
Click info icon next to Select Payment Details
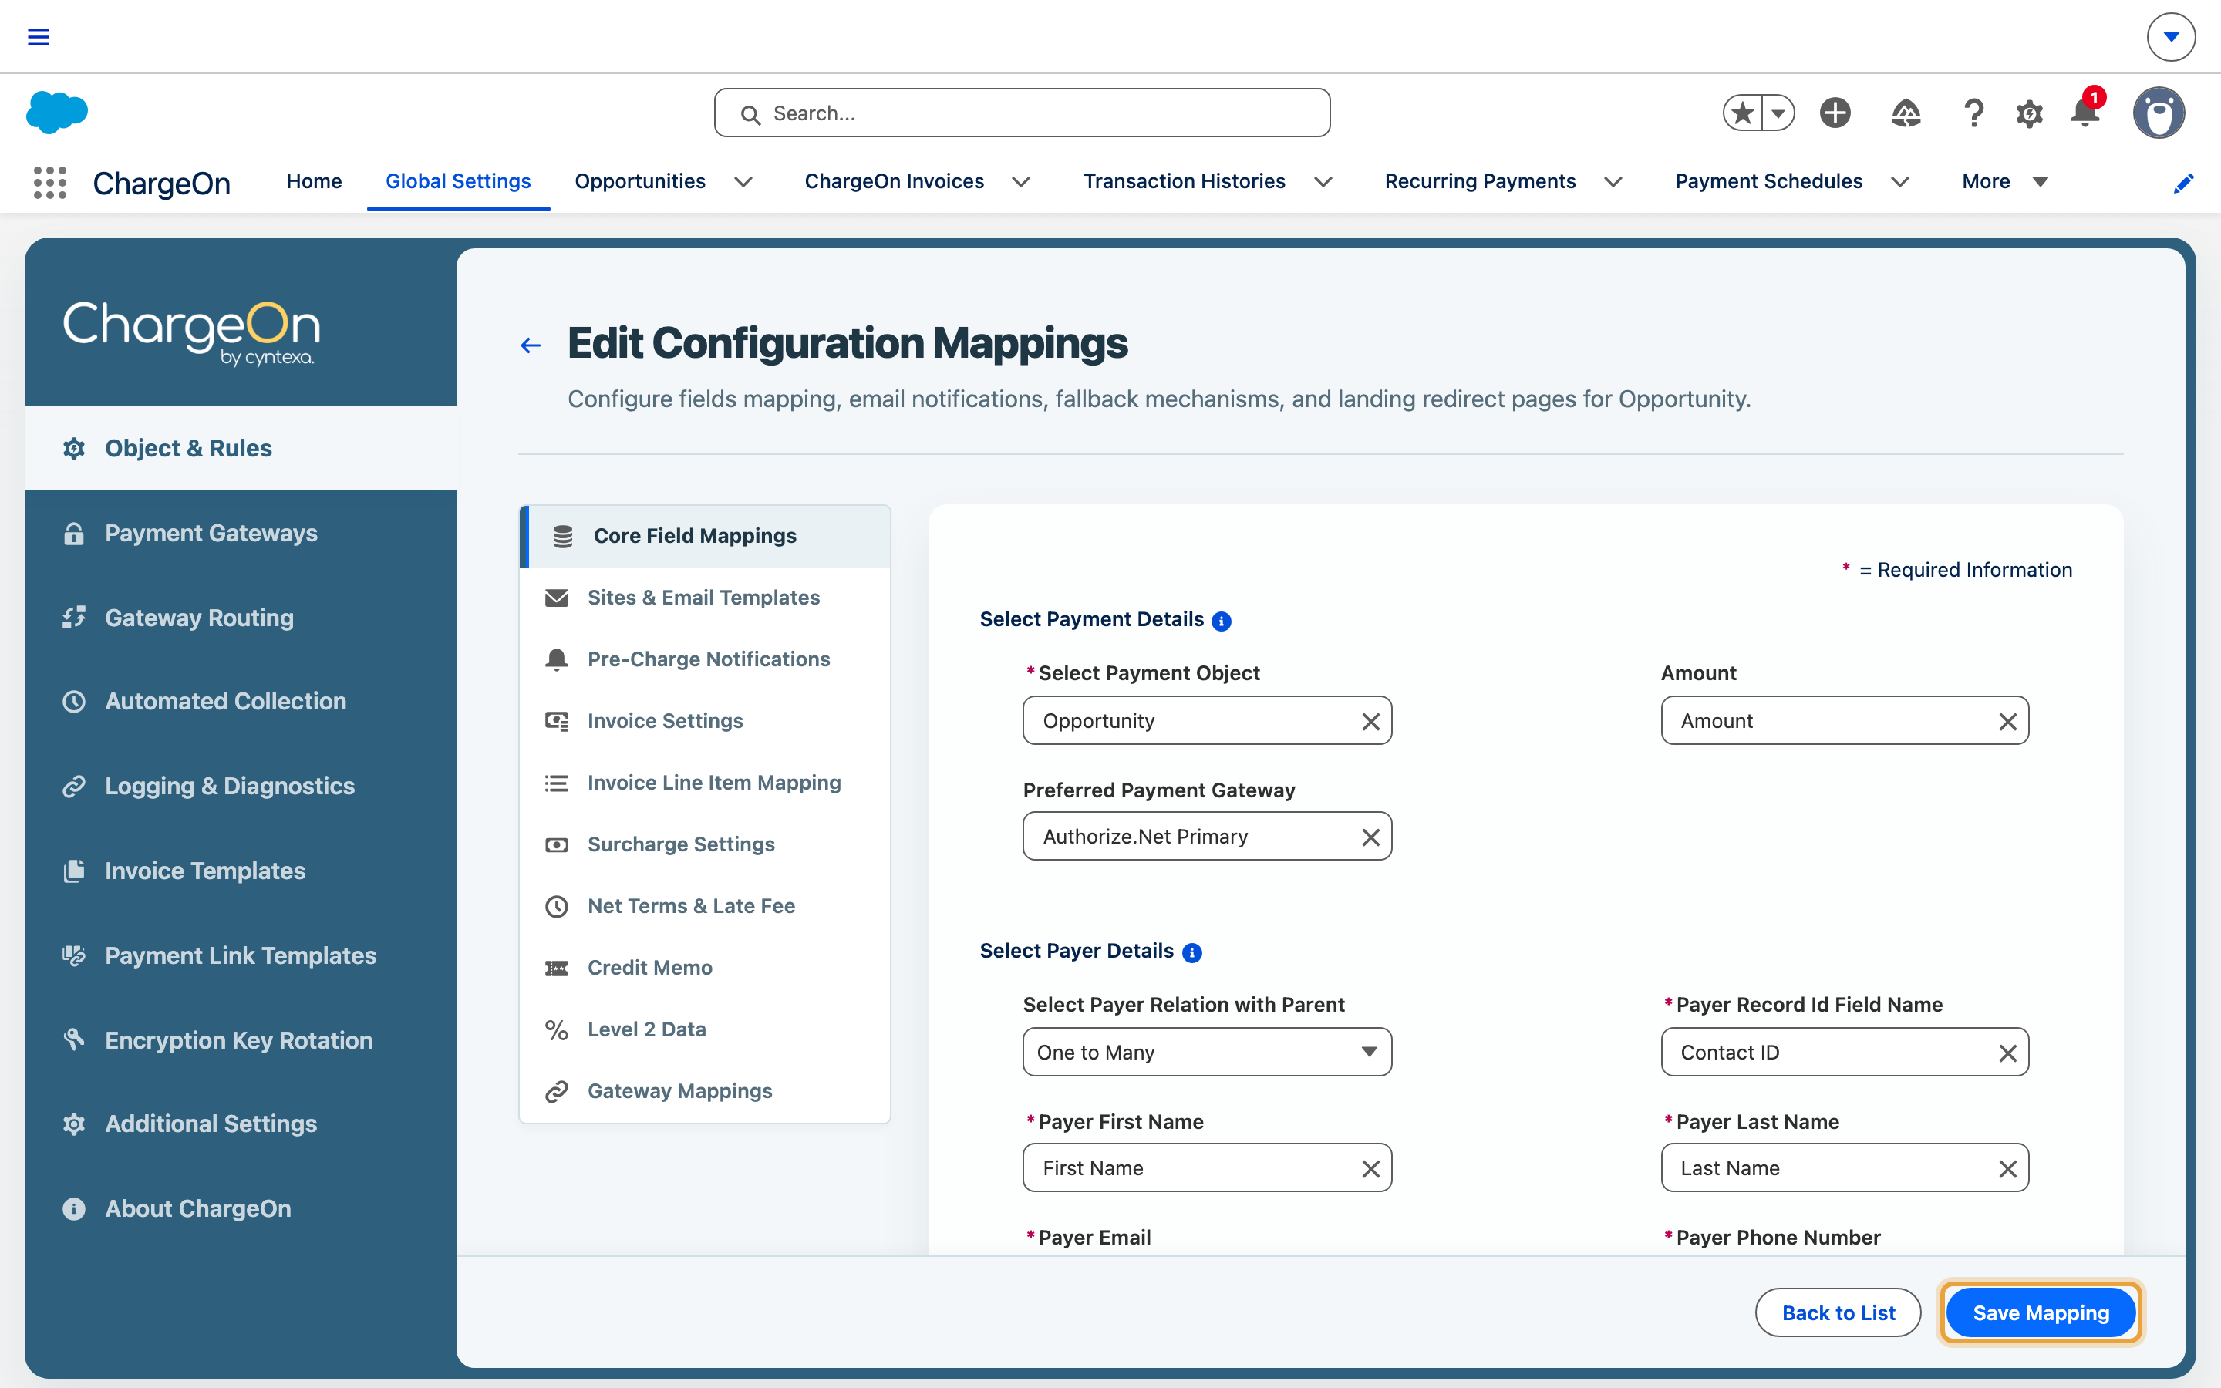point(1222,622)
